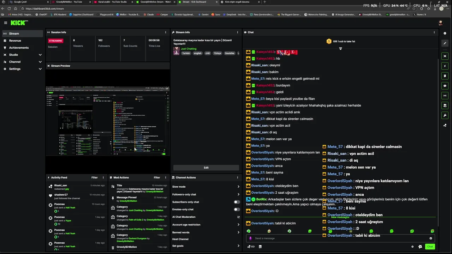Viewport: 452px width, 254px height.
Task: Click the green Chat send button
Action: click(430, 247)
